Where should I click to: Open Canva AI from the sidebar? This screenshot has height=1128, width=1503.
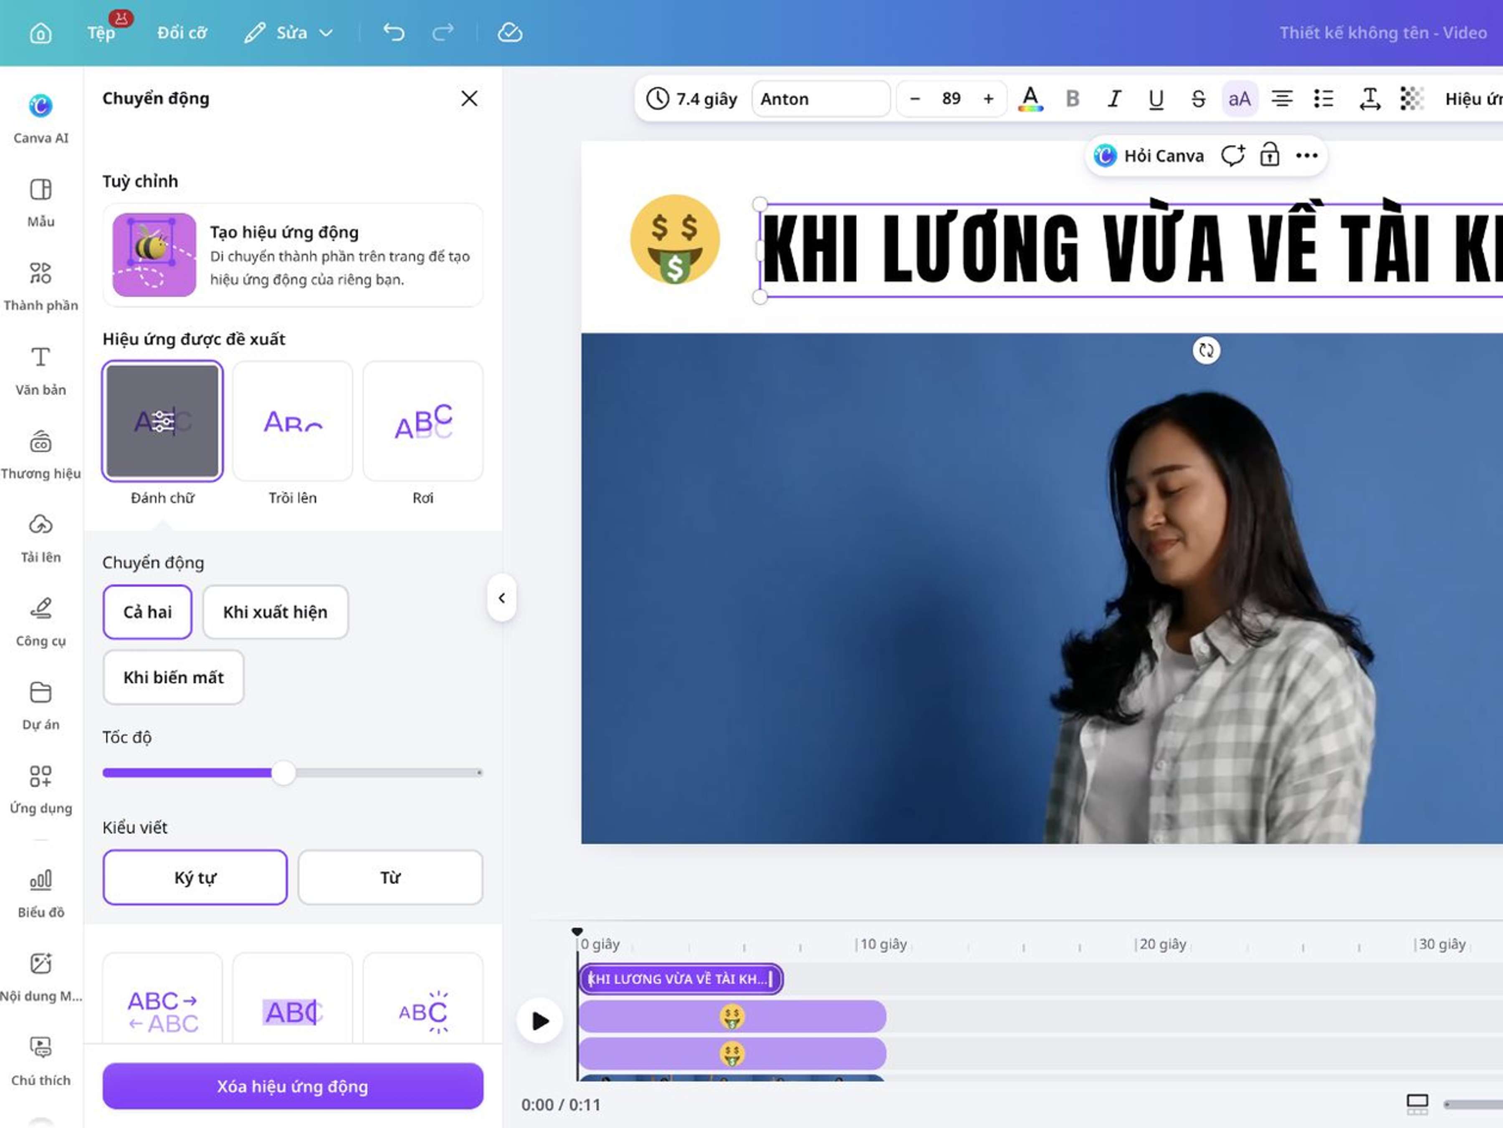pos(41,118)
